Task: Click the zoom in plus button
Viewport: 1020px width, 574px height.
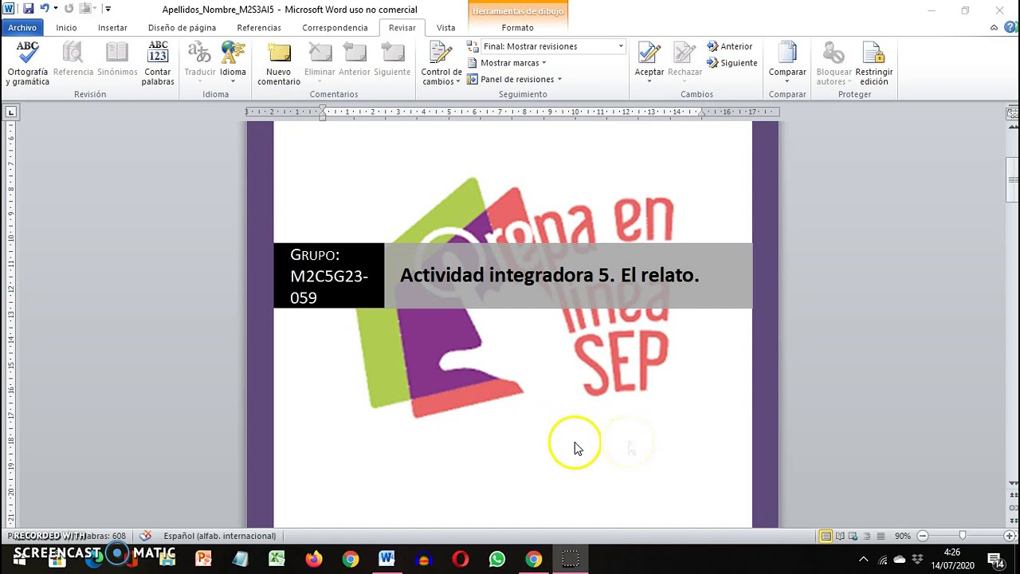Action: tap(1010, 536)
